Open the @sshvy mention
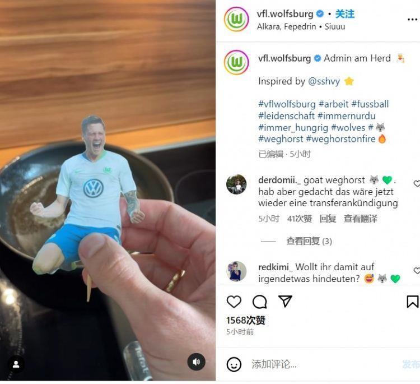 click(x=324, y=81)
